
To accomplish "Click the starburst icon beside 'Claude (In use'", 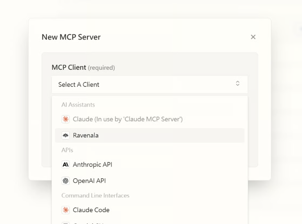I will (65, 120).
